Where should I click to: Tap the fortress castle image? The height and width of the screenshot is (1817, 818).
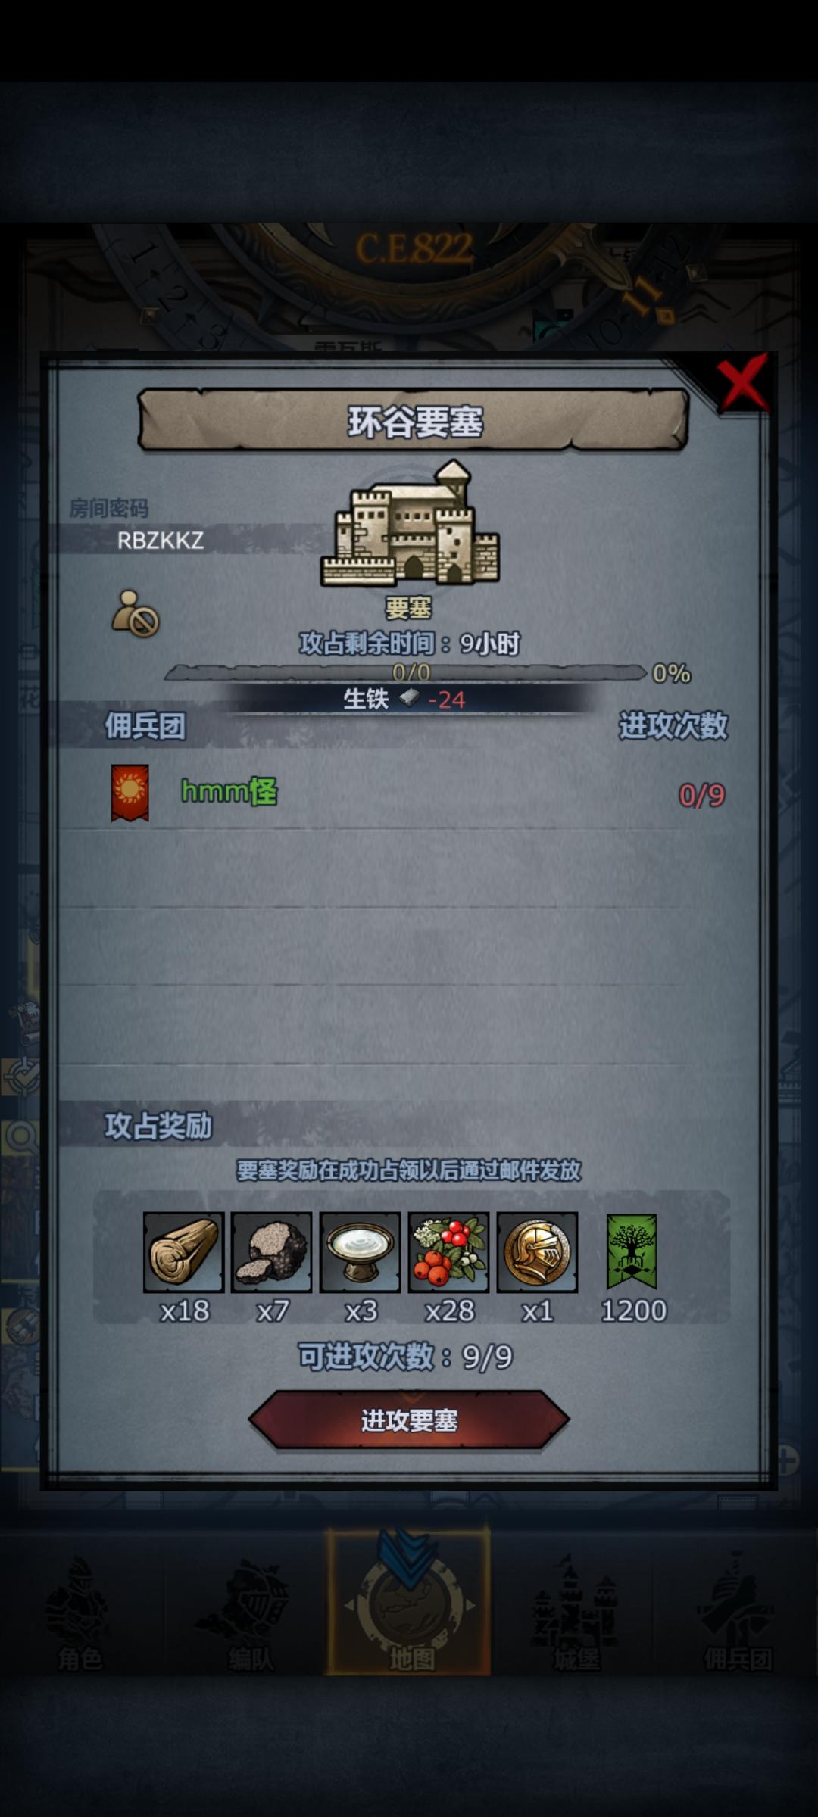pos(410,524)
